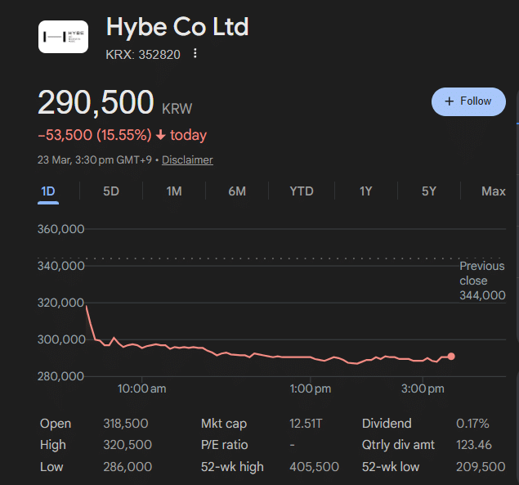Switch to the 1Y chart tab
Screen dimensions: 519x485
pos(365,191)
